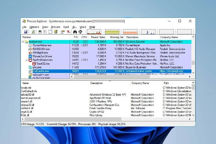This screenshot has height=144, width=216.
Task: Click the CPU Usage status bar entry
Action: 32,124
